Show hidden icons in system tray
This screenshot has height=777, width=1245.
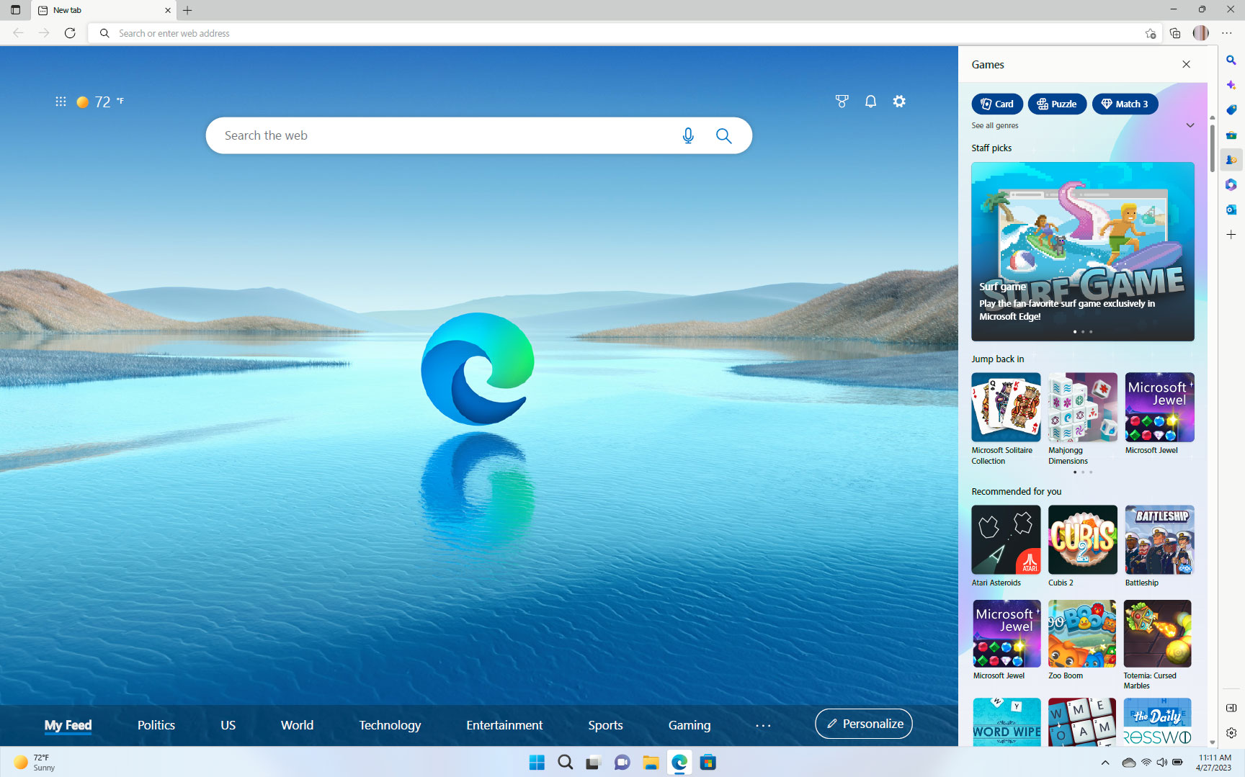[1105, 763]
